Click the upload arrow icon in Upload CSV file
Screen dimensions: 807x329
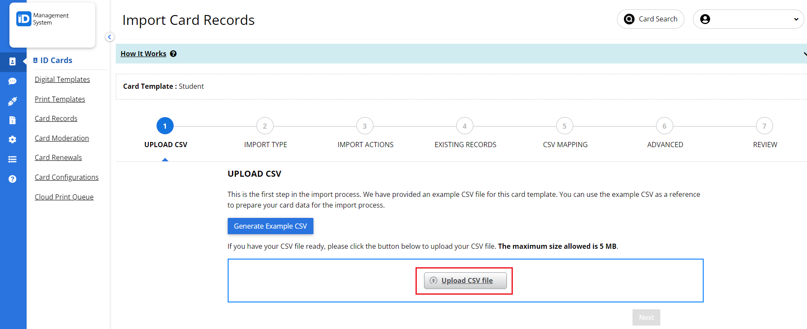(434, 281)
